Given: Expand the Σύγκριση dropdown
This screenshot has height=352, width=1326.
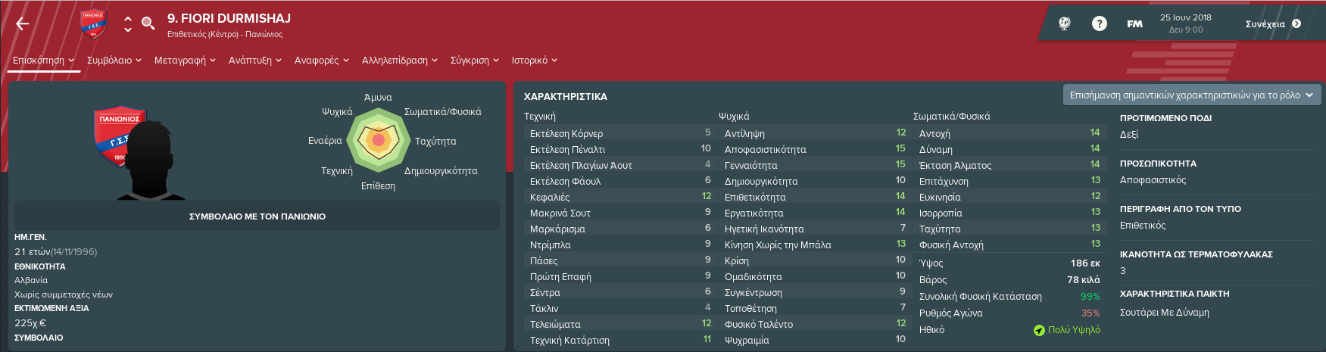Looking at the screenshot, I should [475, 61].
